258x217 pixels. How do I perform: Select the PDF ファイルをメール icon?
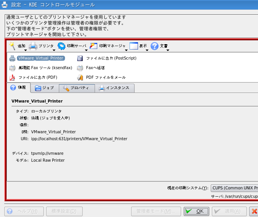(x=80, y=78)
